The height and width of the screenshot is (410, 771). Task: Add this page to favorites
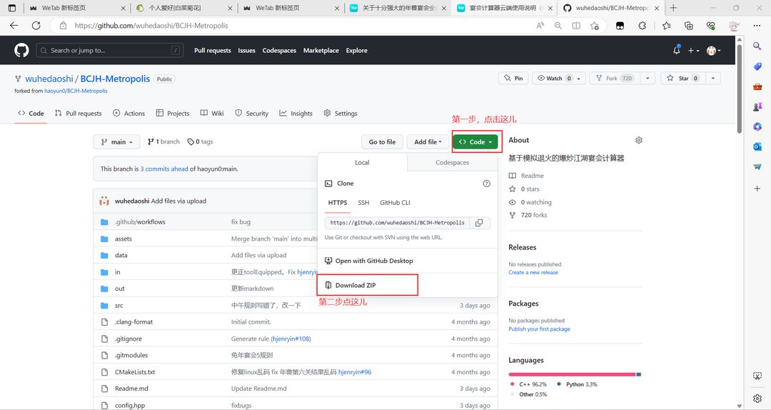[x=595, y=26]
